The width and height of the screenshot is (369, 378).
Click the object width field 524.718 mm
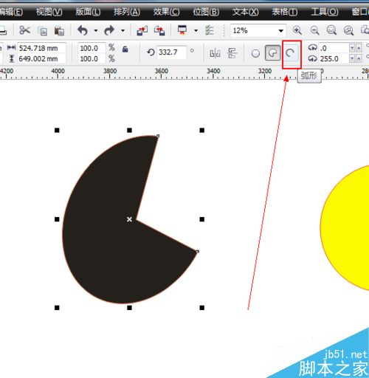click(42, 48)
